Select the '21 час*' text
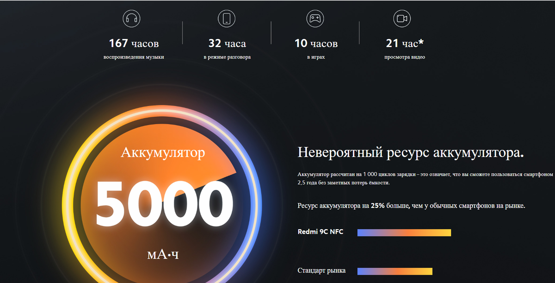Image resolution: width=555 pixels, height=283 pixels. click(x=405, y=44)
